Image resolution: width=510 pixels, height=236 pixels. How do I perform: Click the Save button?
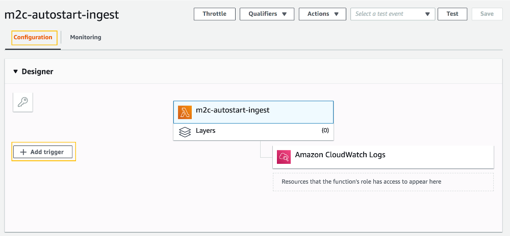pyautogui.click(x=487, y=14)
